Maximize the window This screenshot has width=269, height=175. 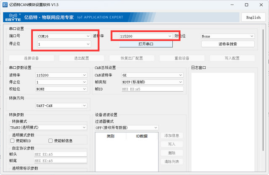pos(247,5)
